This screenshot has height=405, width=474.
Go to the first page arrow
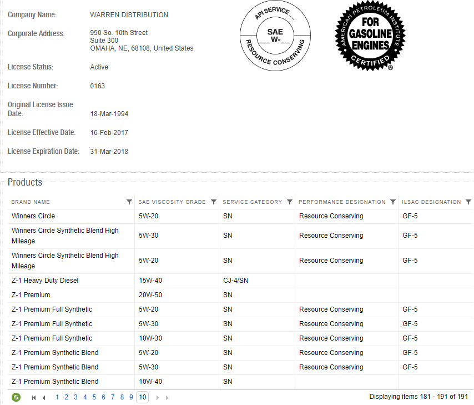coord(34,398)
